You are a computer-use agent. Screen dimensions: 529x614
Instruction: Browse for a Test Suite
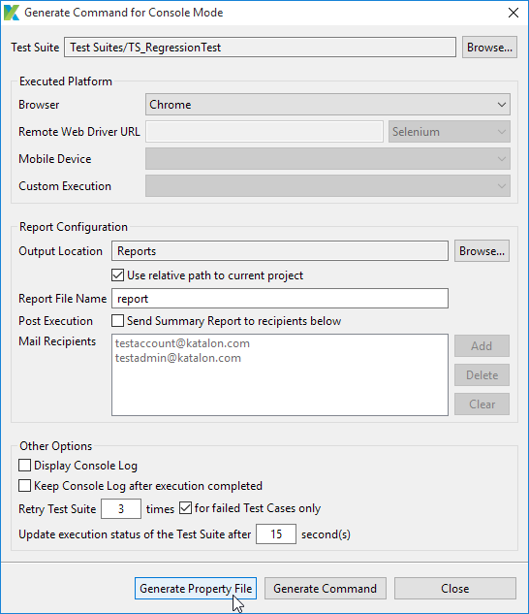489,48
